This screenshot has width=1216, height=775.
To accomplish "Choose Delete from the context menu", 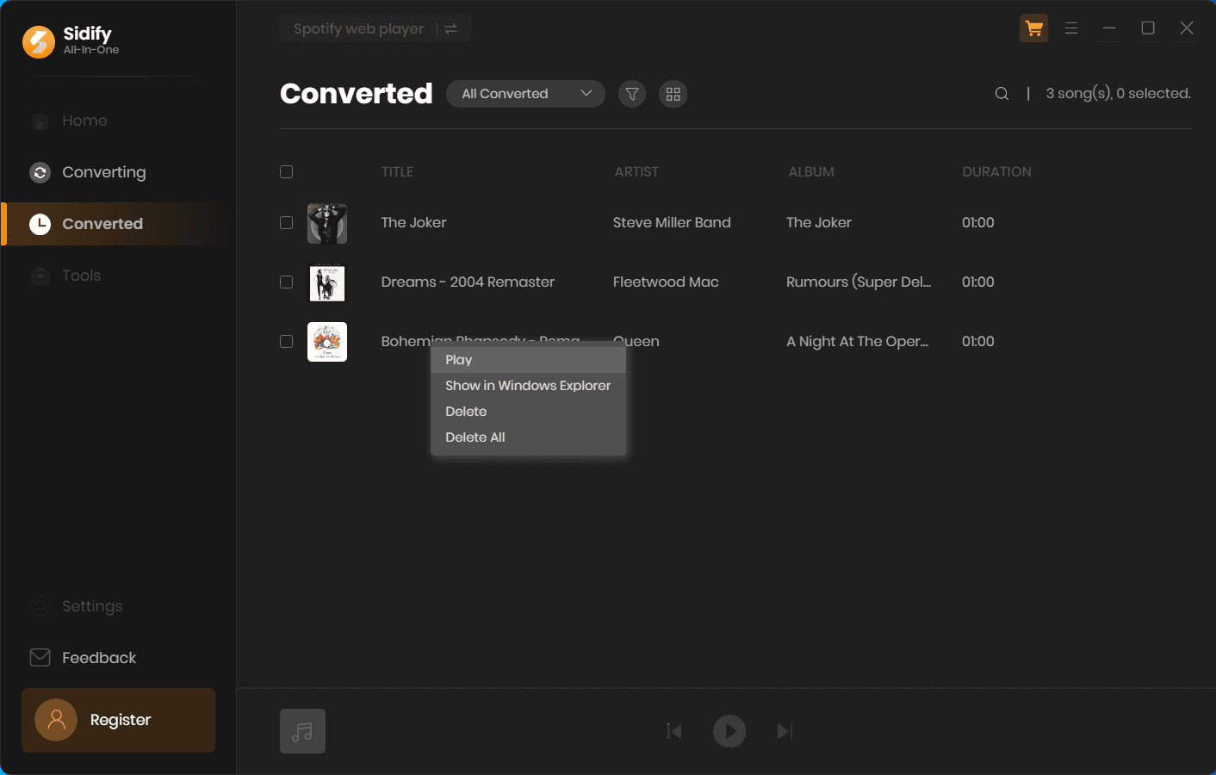I will [x=528, y=412].
